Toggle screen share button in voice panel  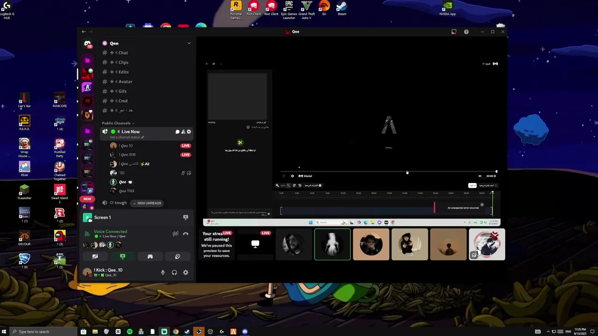tap(122, 256)
